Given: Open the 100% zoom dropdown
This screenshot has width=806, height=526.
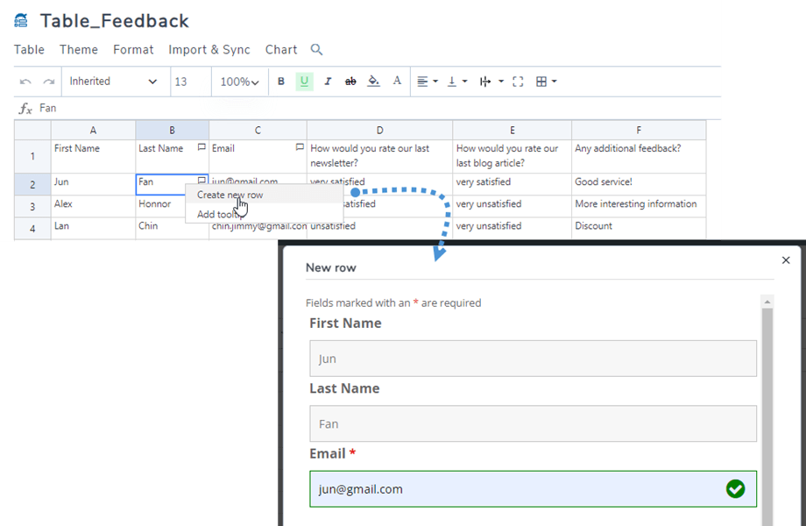Looking at the screenshot, I should [x=239, y=82].
